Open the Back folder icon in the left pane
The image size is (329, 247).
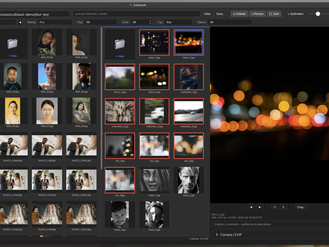(13, 43)
